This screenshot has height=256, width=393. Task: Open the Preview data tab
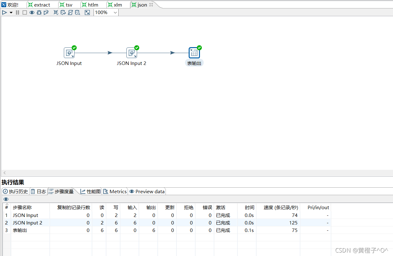[147, 191]
